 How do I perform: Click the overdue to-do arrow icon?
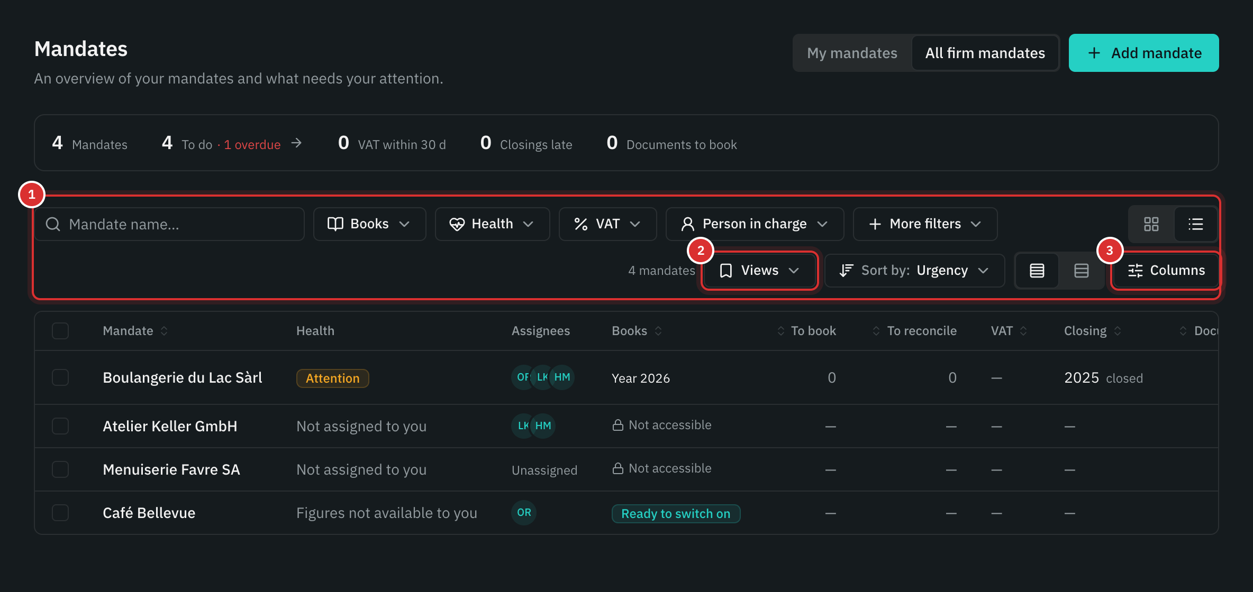click(x=297, y=143)
